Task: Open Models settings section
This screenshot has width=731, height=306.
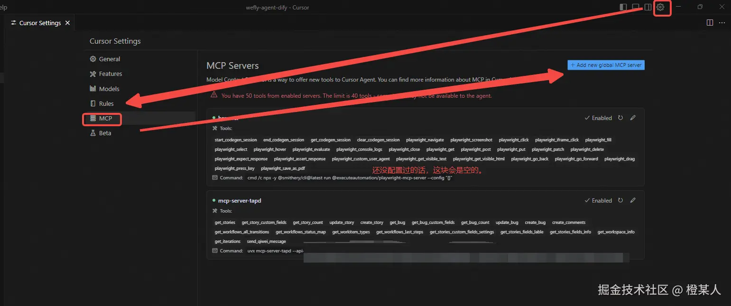Action: (x=104, y=89)
